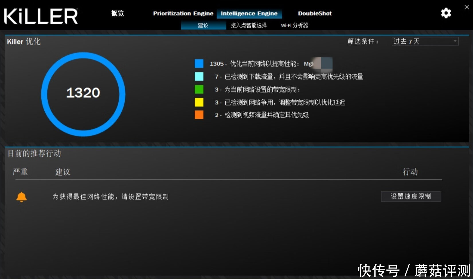Click the Killer logo

coord(41,16)
